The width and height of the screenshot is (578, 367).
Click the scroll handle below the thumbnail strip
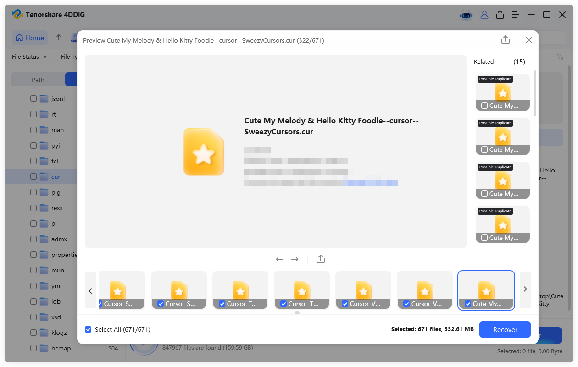pyautogui.click(x=297, y=313)
